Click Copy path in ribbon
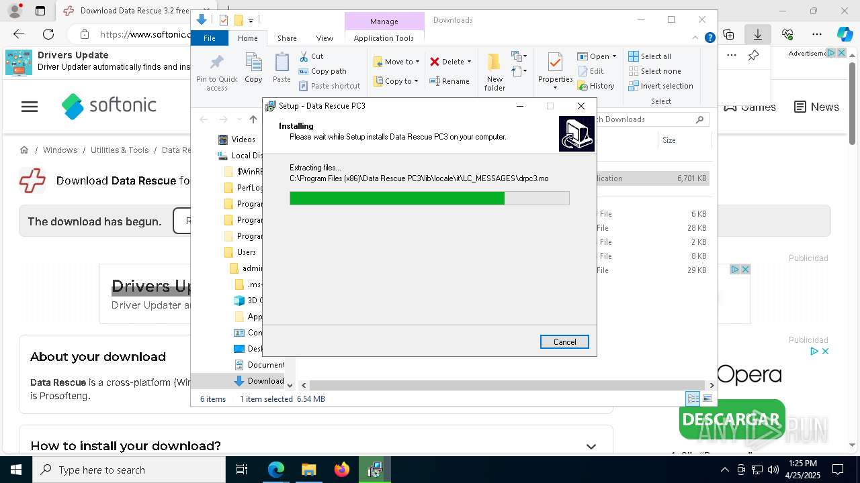Screen dimensions: 860x483 pos(322,71)
